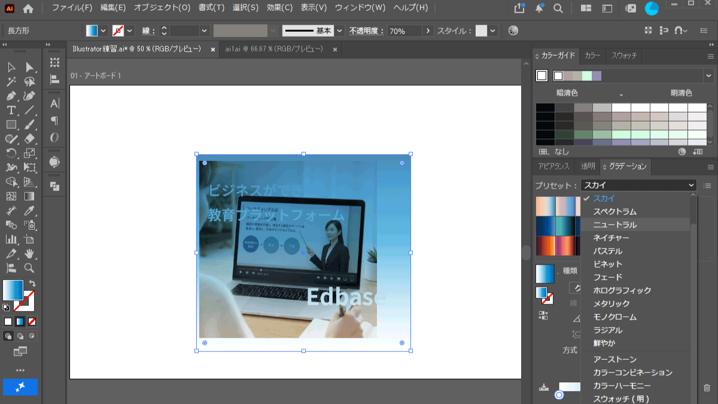Switch to the スウォッチ tab

tap(624, 56)
